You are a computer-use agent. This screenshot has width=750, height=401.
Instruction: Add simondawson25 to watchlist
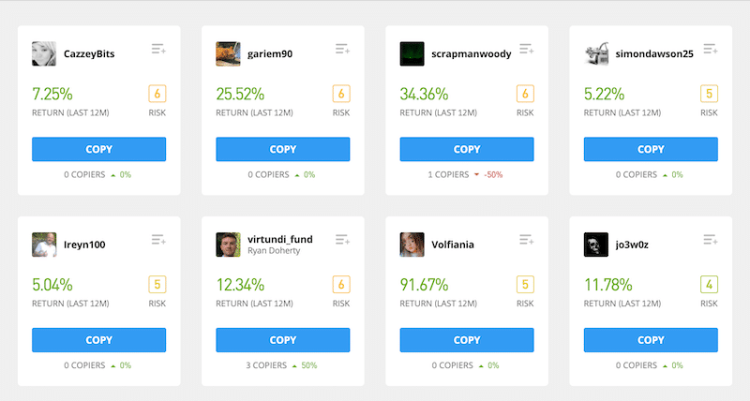click(x=711, y=49)
